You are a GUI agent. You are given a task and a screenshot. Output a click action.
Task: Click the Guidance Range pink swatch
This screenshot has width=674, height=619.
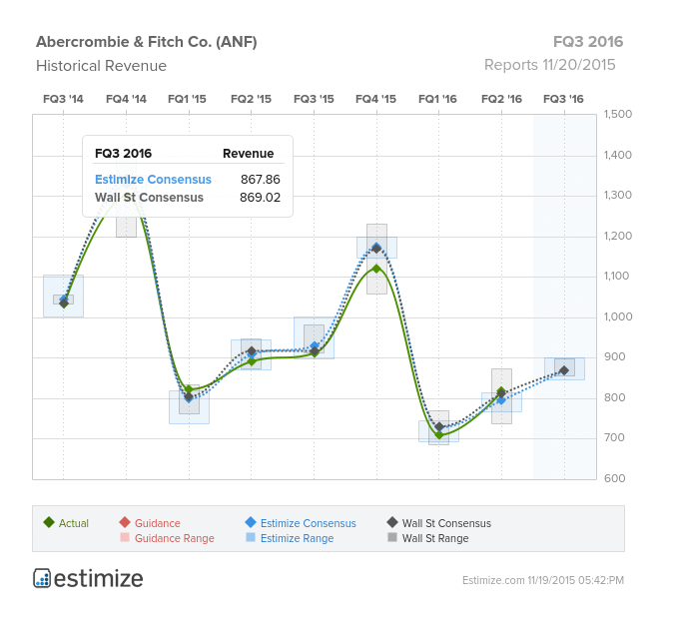[125, 537]
